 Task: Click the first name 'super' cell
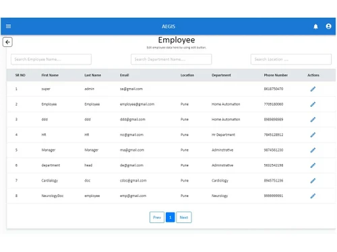(46, 89)
